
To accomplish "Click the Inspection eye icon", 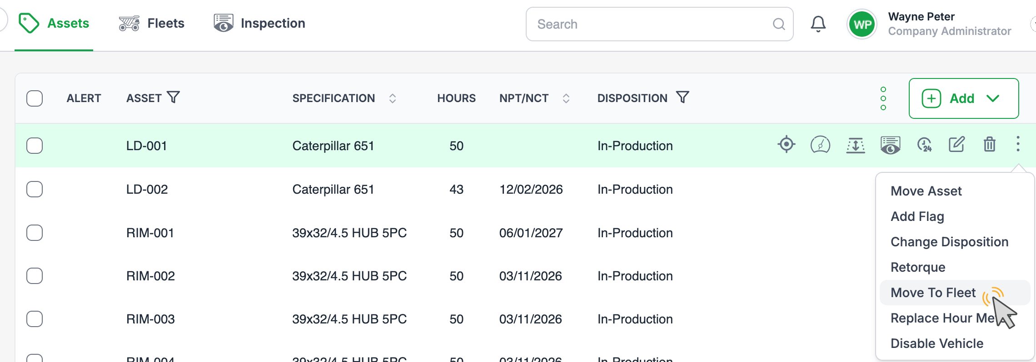I will [x=224, y=23].
